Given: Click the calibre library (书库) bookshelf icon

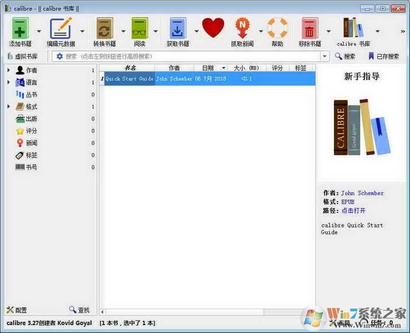Looking at the screenshot, I should pos(353,28).
